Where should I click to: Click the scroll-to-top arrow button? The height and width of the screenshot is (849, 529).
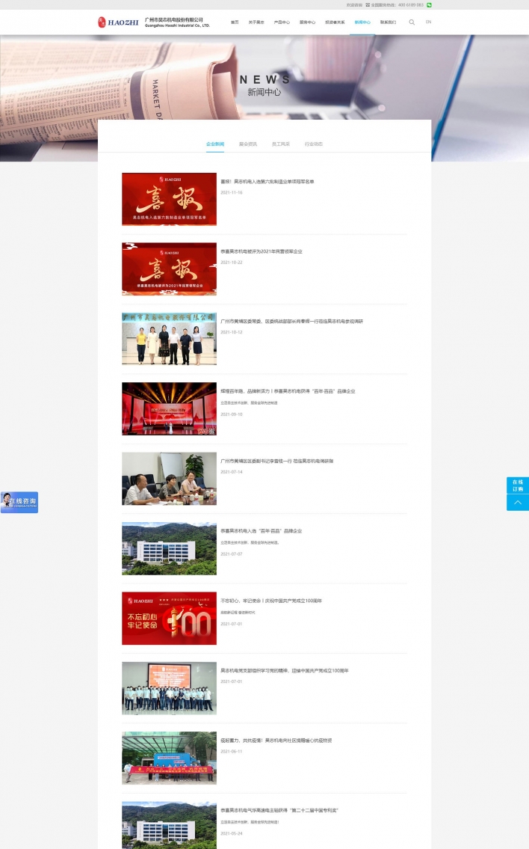click(x=517, y=503)
